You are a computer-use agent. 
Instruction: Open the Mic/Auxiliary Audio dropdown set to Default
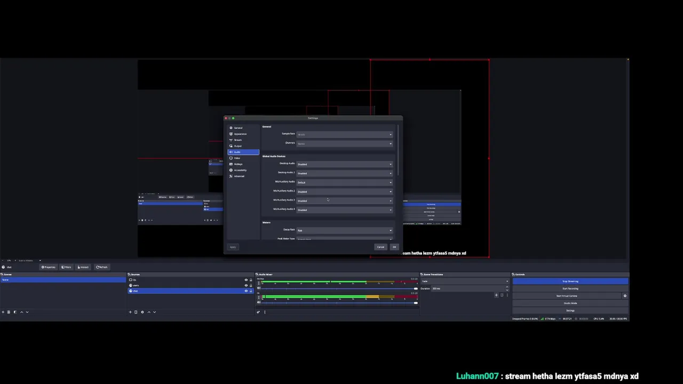(345, 182)
